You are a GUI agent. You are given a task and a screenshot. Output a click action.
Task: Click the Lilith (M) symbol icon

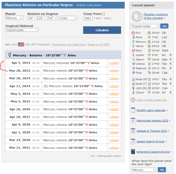click(x=133, y=88)
